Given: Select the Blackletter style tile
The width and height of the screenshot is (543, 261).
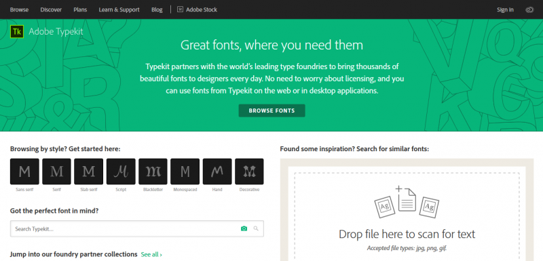Looking at the screenshot, I should (x=153, y=172).
